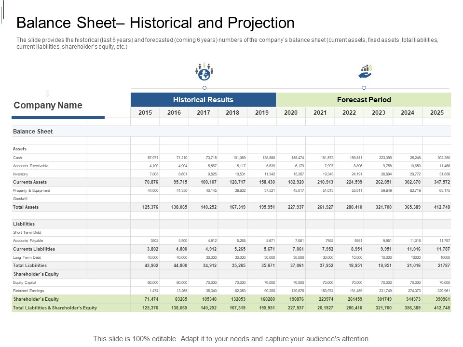Select the Forecast Period header
The image size is (463, 347).
click(x=364, y=100)
